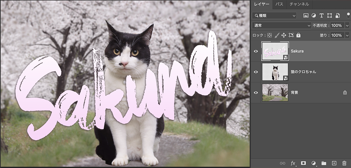This screenshot has width=351, height=168.
Task: Toggle the layer filtering on/off switch
Action: pyautogui.click(x=348, y=15)
